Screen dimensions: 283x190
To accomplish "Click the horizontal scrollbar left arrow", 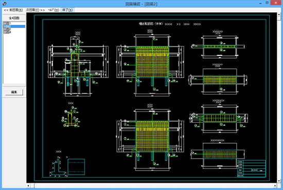I will (x=28, y=185).
